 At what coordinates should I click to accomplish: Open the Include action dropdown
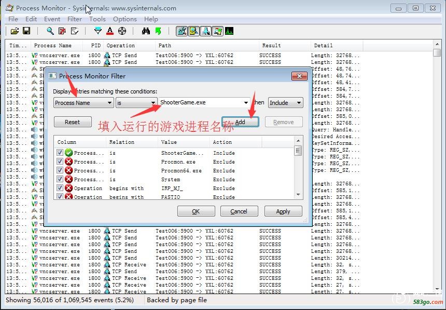click(x=286, y=103)
